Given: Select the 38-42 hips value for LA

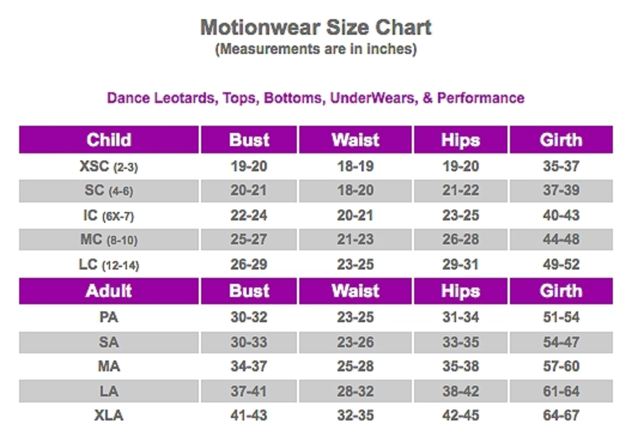Looking at the screenshot, I should click(460, 391).
